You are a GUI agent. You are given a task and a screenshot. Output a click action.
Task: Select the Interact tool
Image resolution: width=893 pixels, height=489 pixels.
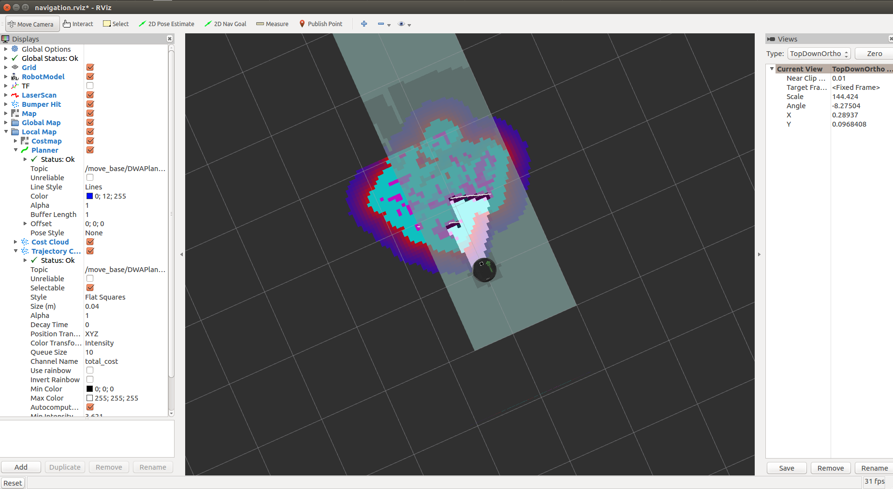tap(77, 23)
